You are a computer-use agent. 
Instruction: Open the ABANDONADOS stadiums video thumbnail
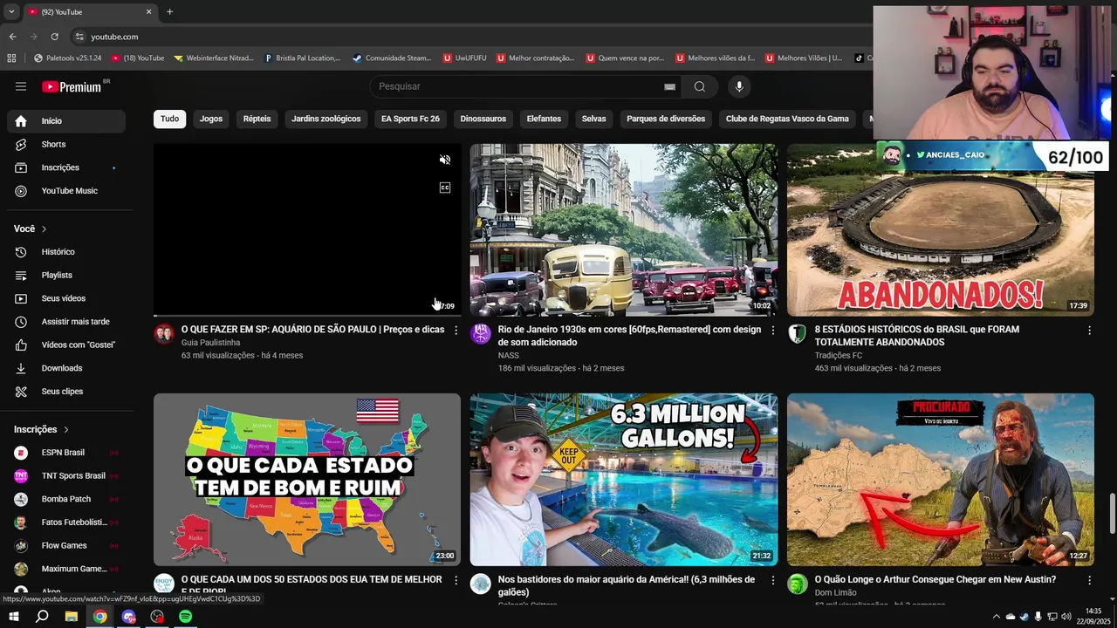click(941, 229)
